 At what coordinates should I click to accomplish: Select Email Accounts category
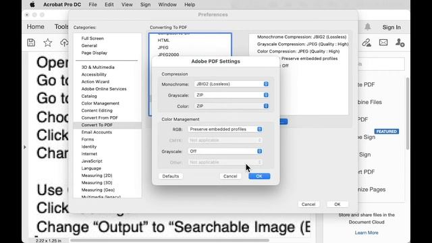click(x=97, y=132)
